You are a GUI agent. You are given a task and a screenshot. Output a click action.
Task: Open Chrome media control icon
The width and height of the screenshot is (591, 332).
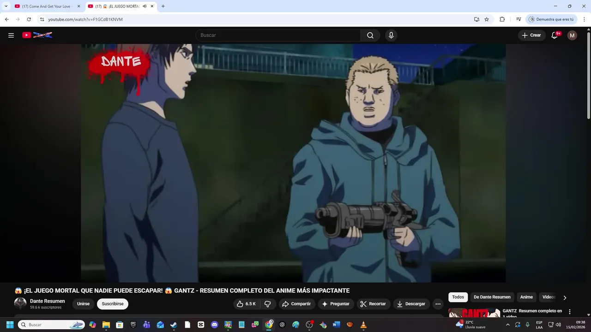coord(519,19)
